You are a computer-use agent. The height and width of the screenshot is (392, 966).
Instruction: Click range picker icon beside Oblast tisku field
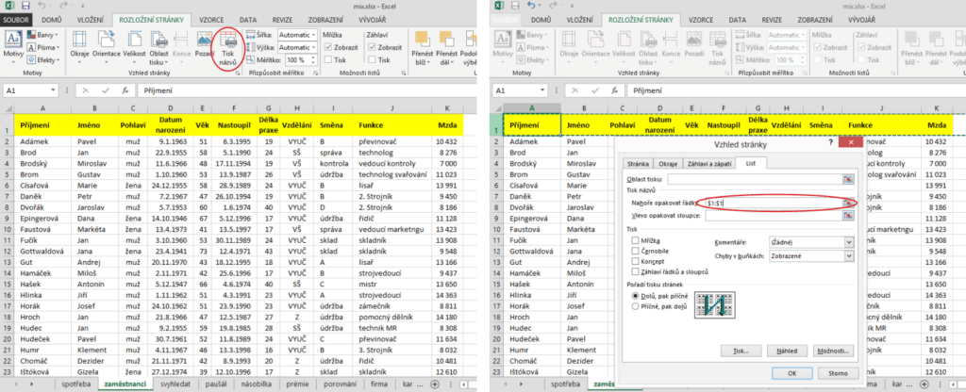[x=848, y=178]
